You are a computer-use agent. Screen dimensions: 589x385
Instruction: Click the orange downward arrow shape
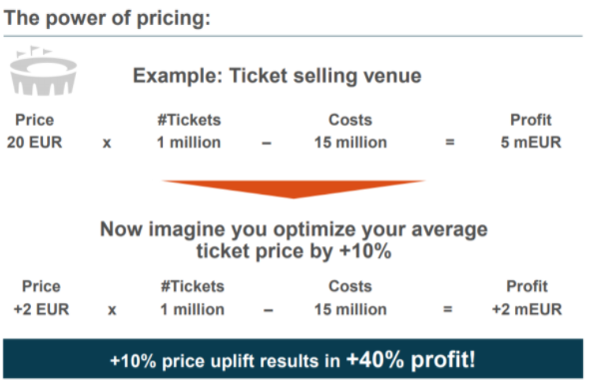[x=294, y=190]
